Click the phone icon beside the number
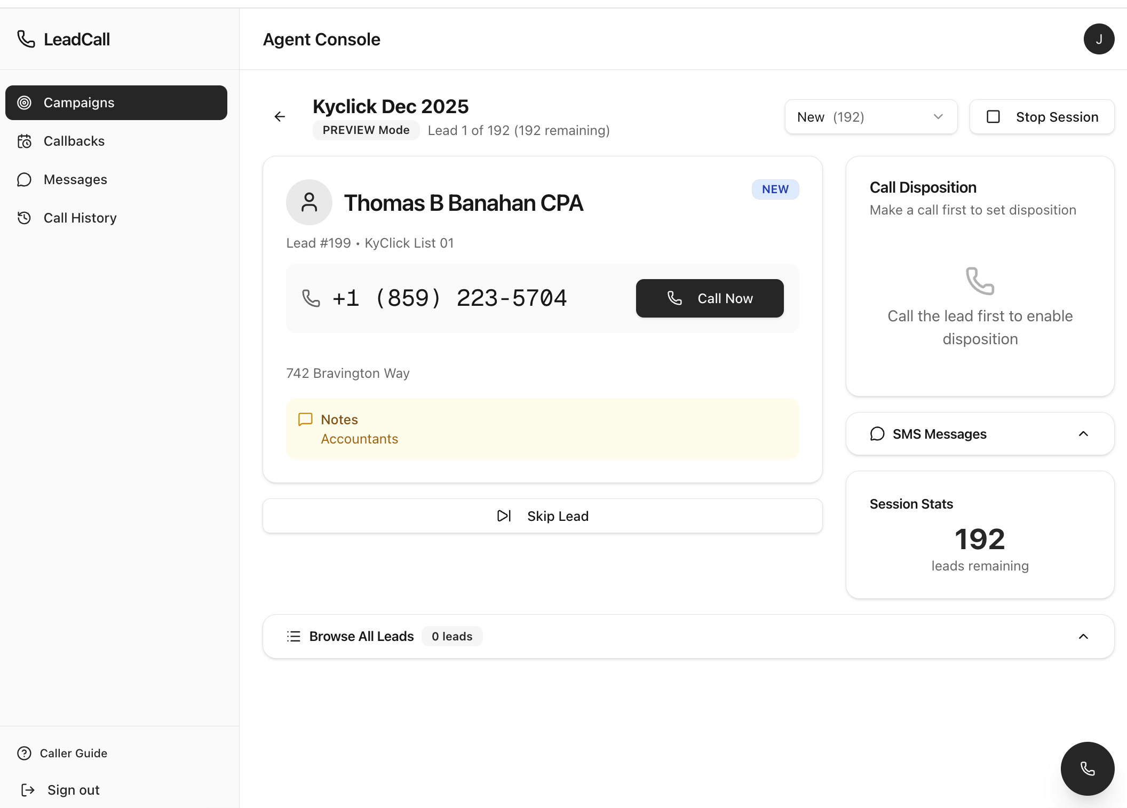Screen dimensions: 1127x808 click(x=311, y=298)
